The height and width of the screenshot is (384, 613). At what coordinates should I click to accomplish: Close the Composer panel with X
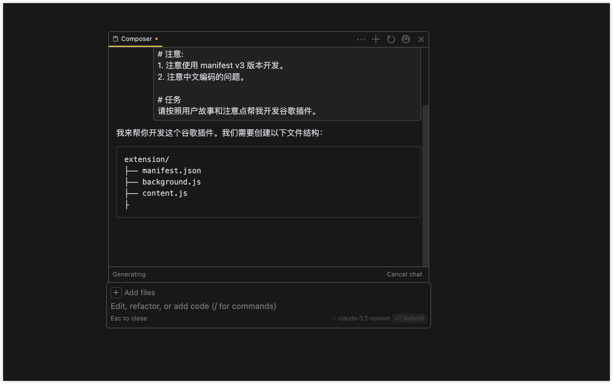tap(421, 39)
